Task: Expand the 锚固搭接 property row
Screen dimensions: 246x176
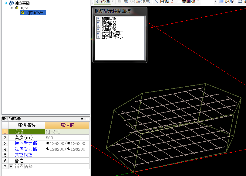Action: 11,167
